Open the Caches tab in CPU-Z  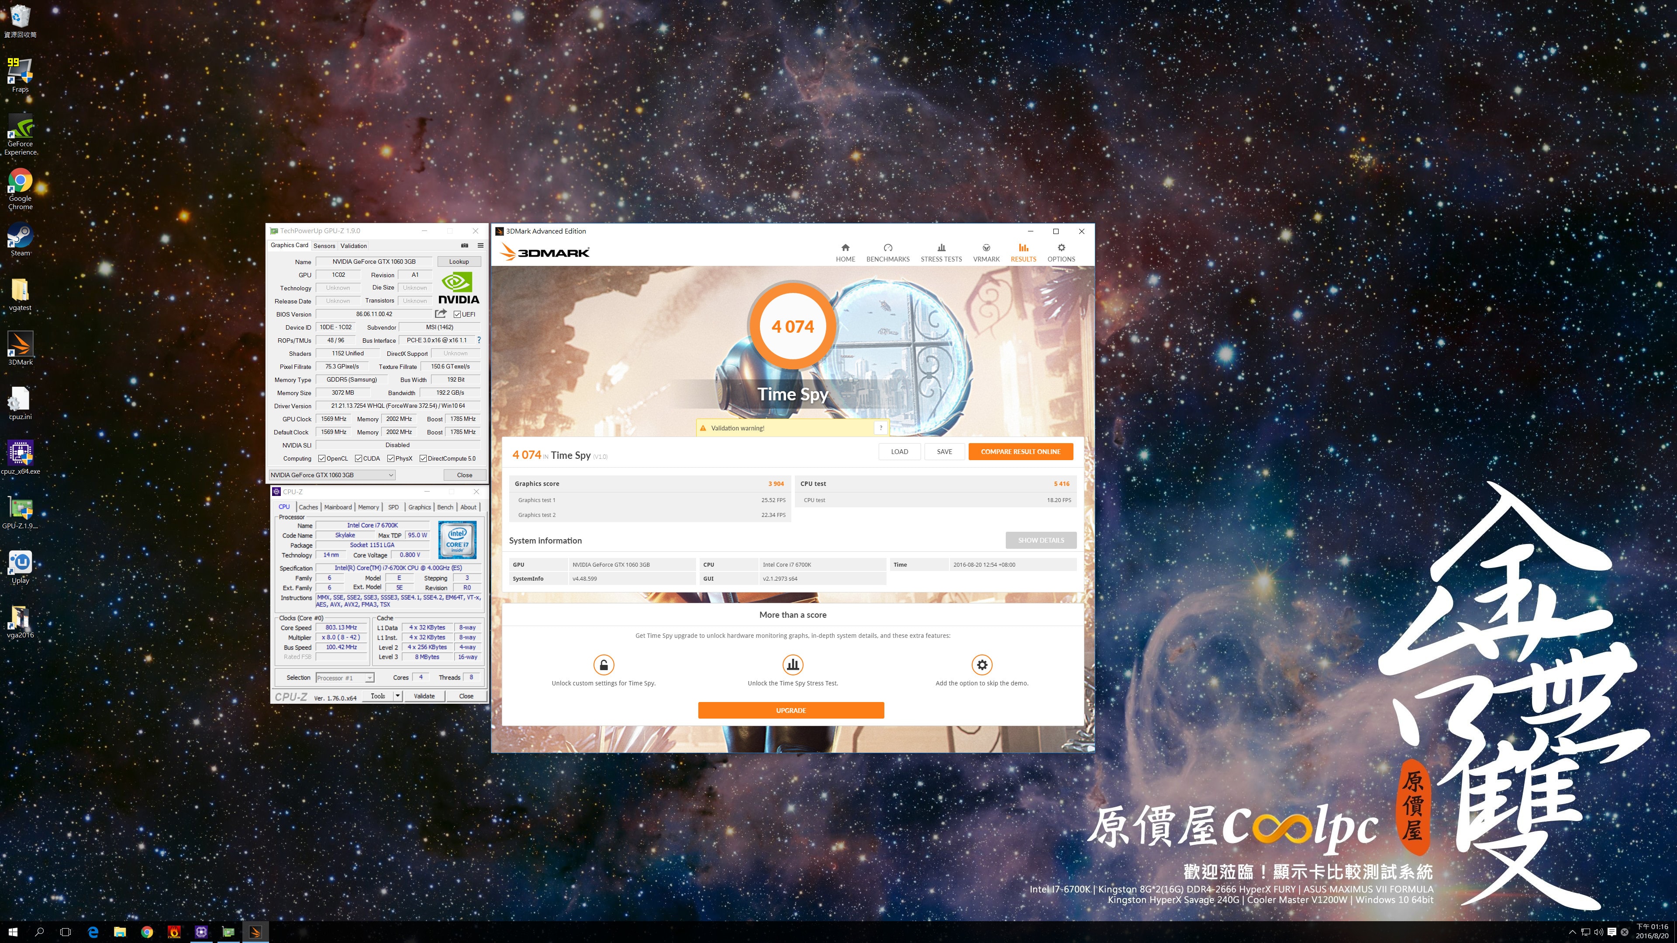(x=309, y=507)
